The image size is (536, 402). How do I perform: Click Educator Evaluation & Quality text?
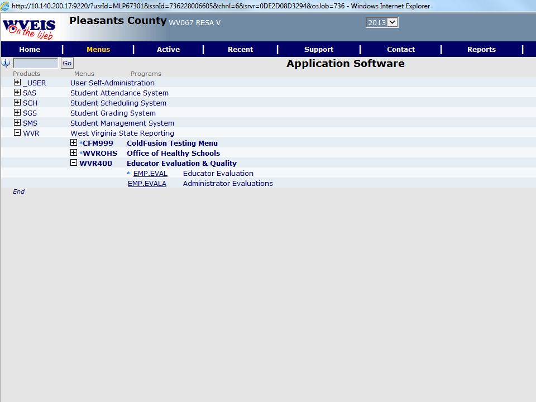click(181, 163)
